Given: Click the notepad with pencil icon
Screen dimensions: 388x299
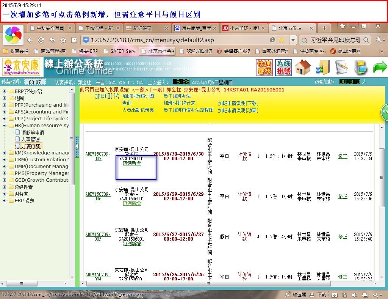Looking at the screenshot, I should [341, 68].
